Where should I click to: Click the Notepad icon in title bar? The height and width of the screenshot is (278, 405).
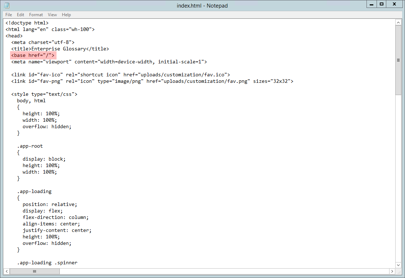click(6, 5)
